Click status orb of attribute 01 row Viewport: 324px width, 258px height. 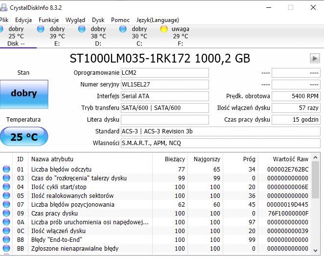coord(6,169)
